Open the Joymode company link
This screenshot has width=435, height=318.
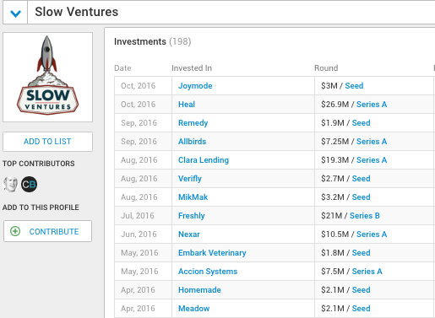pos(195,86)
